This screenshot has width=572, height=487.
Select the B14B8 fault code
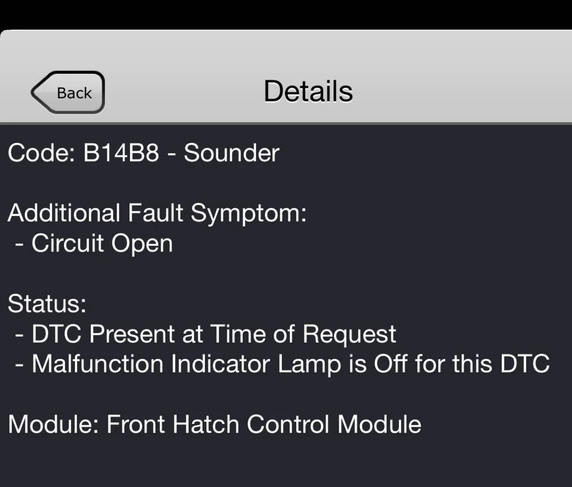click(x=121, y=153)
